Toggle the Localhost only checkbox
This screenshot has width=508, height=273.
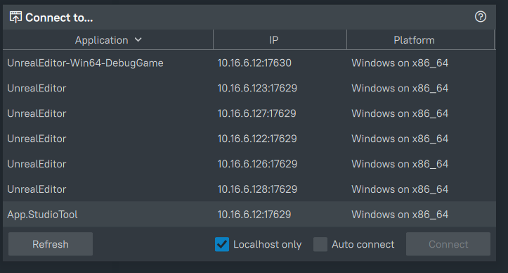[x=222, y=244]
